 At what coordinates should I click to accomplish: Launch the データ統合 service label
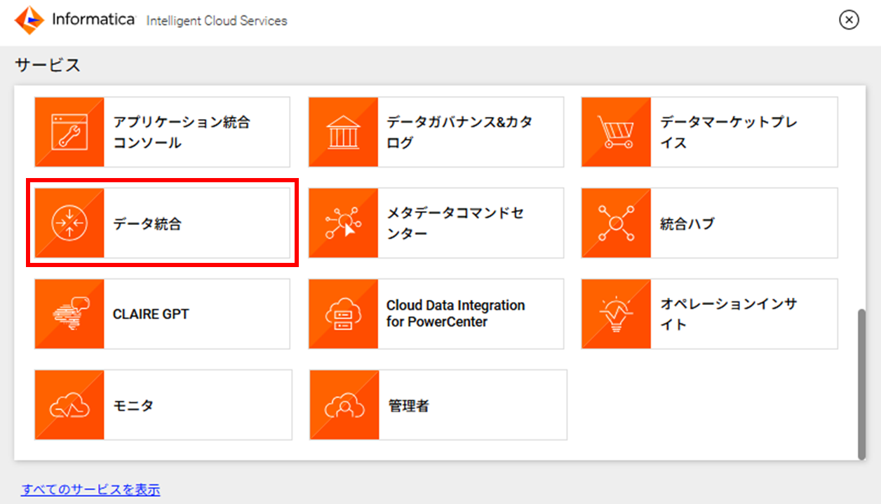pyautogui.click(x=147, y=224)
